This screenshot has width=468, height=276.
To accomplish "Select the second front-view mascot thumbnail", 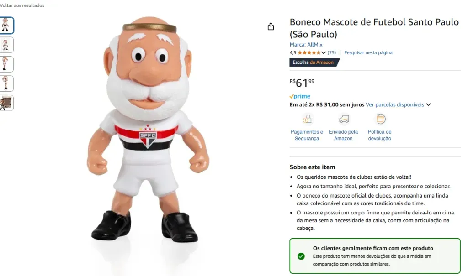I will [x=6, y=45].
